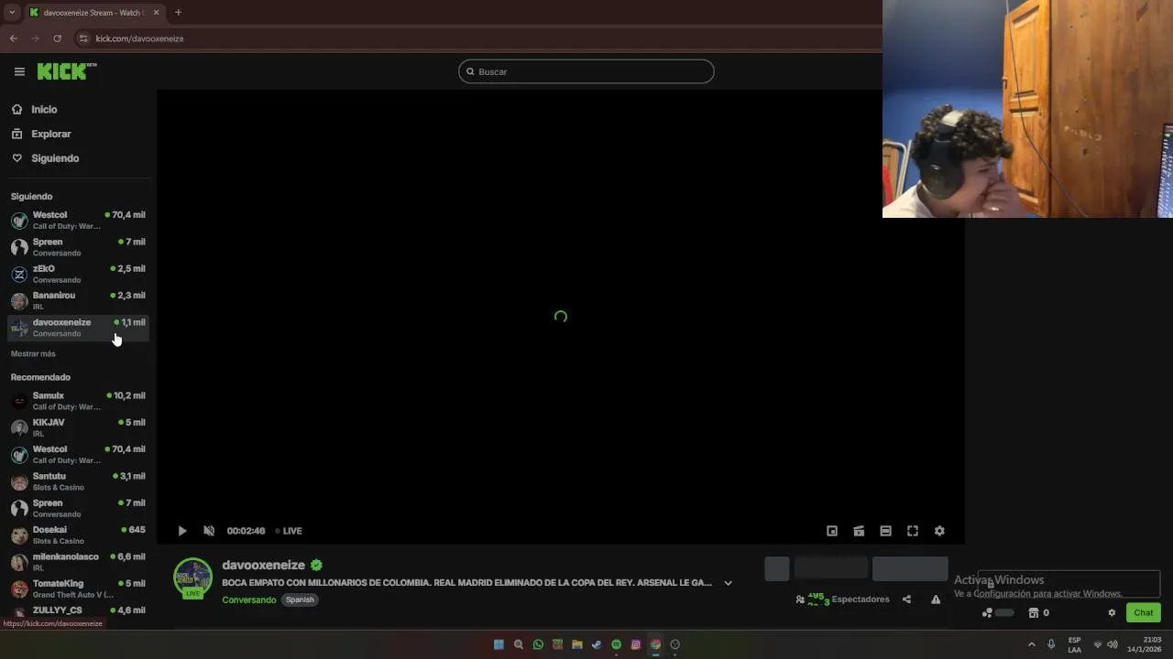1173x659 pixels.
Task: Open the recommended Samulx channel
Action: click(78, 401)
